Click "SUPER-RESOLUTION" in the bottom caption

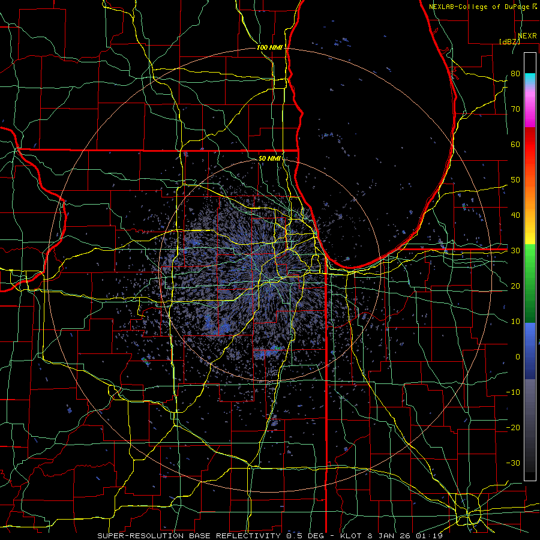point(142,536)
